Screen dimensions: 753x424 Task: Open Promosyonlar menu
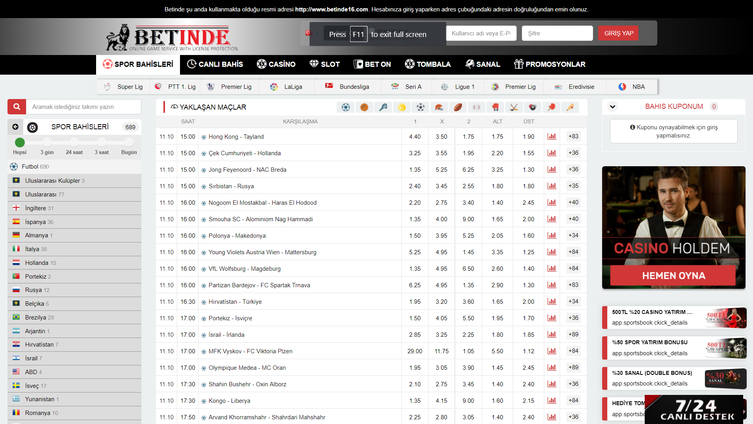point(550,64)
